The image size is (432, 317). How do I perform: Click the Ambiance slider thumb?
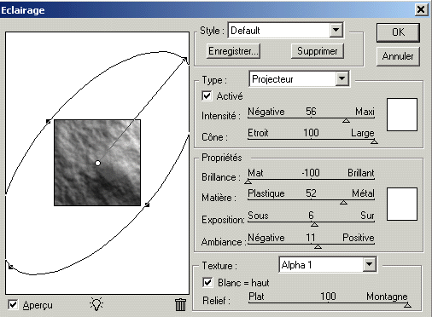click(x=318, y=247)
